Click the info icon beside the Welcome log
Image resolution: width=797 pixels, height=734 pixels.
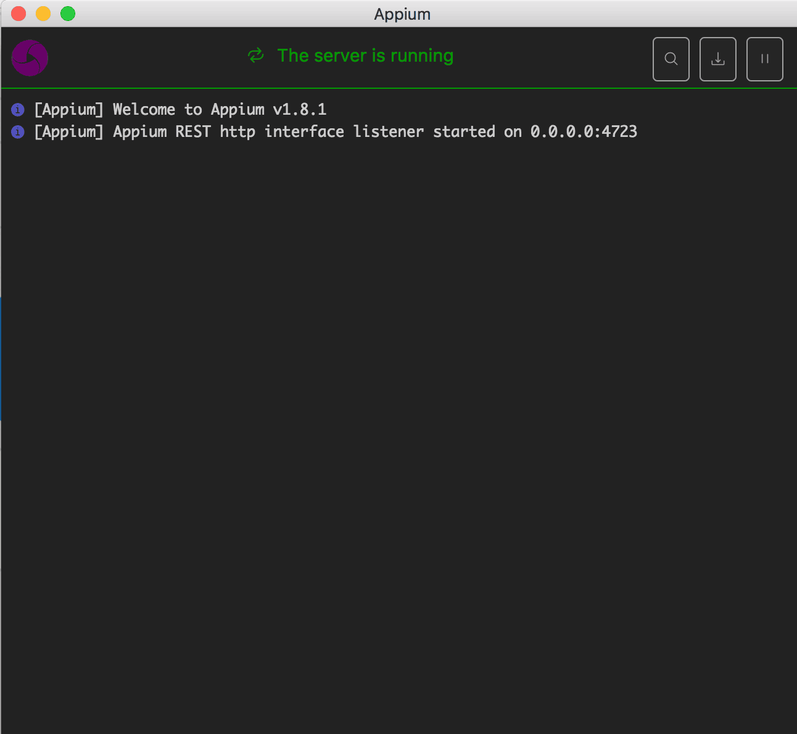click(x=18, y=110)
